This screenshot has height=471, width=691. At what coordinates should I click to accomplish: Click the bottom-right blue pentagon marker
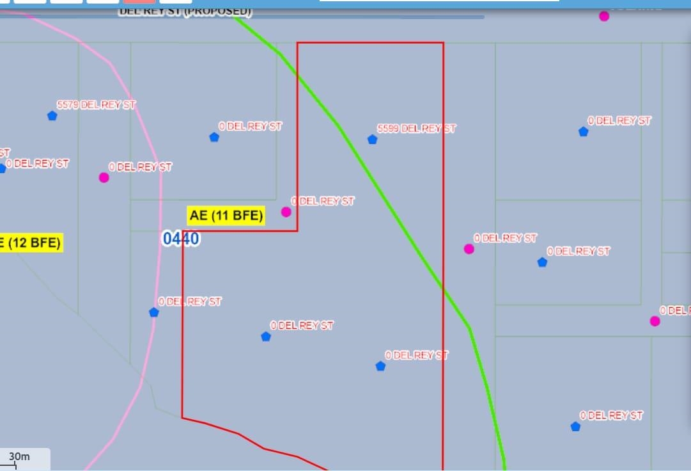coord(575,426)
